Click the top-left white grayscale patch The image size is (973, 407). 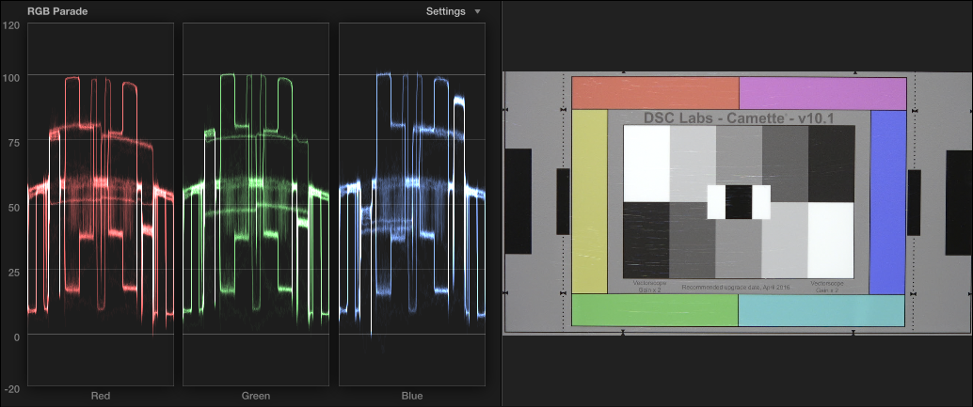(x=646, y=163)
